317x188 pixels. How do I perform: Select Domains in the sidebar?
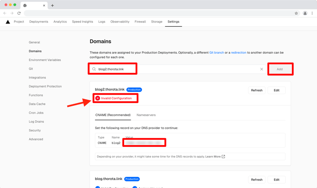coord(35,51)
